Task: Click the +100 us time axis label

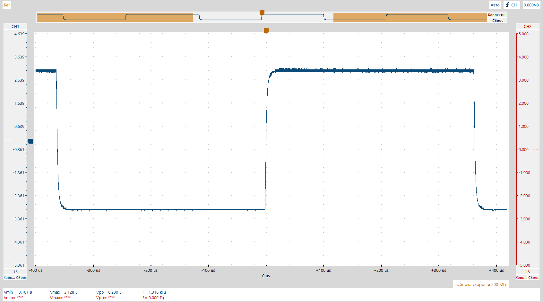Action: [323, 270]
